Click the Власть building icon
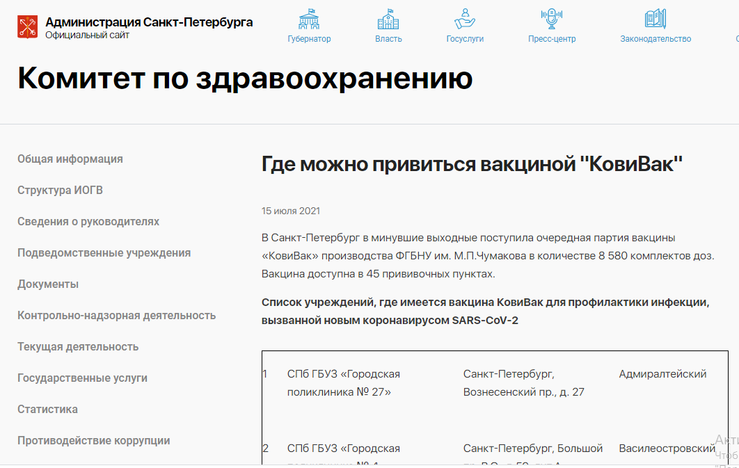Viewport: 739px width, 468px height. 388,19
